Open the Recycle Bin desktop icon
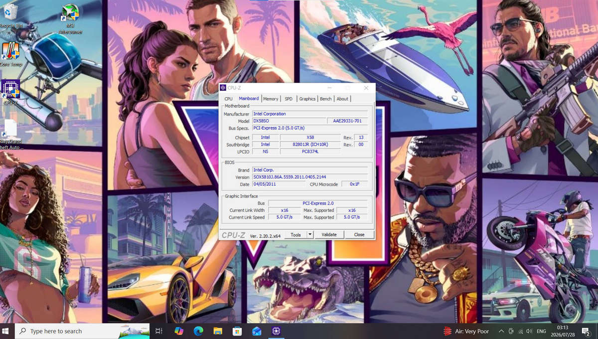The image size is (598, 339). click(x=10, y=15)
